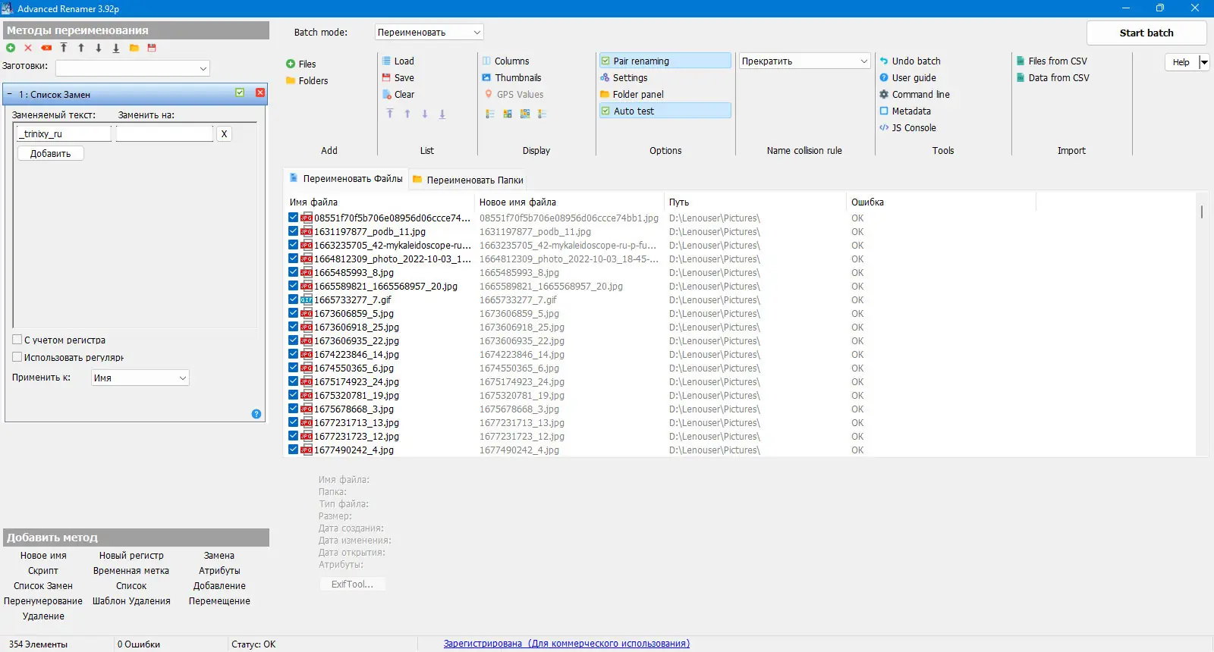Sort by 'Имя файла' column header
The image size is (1214, 652).
379,202
